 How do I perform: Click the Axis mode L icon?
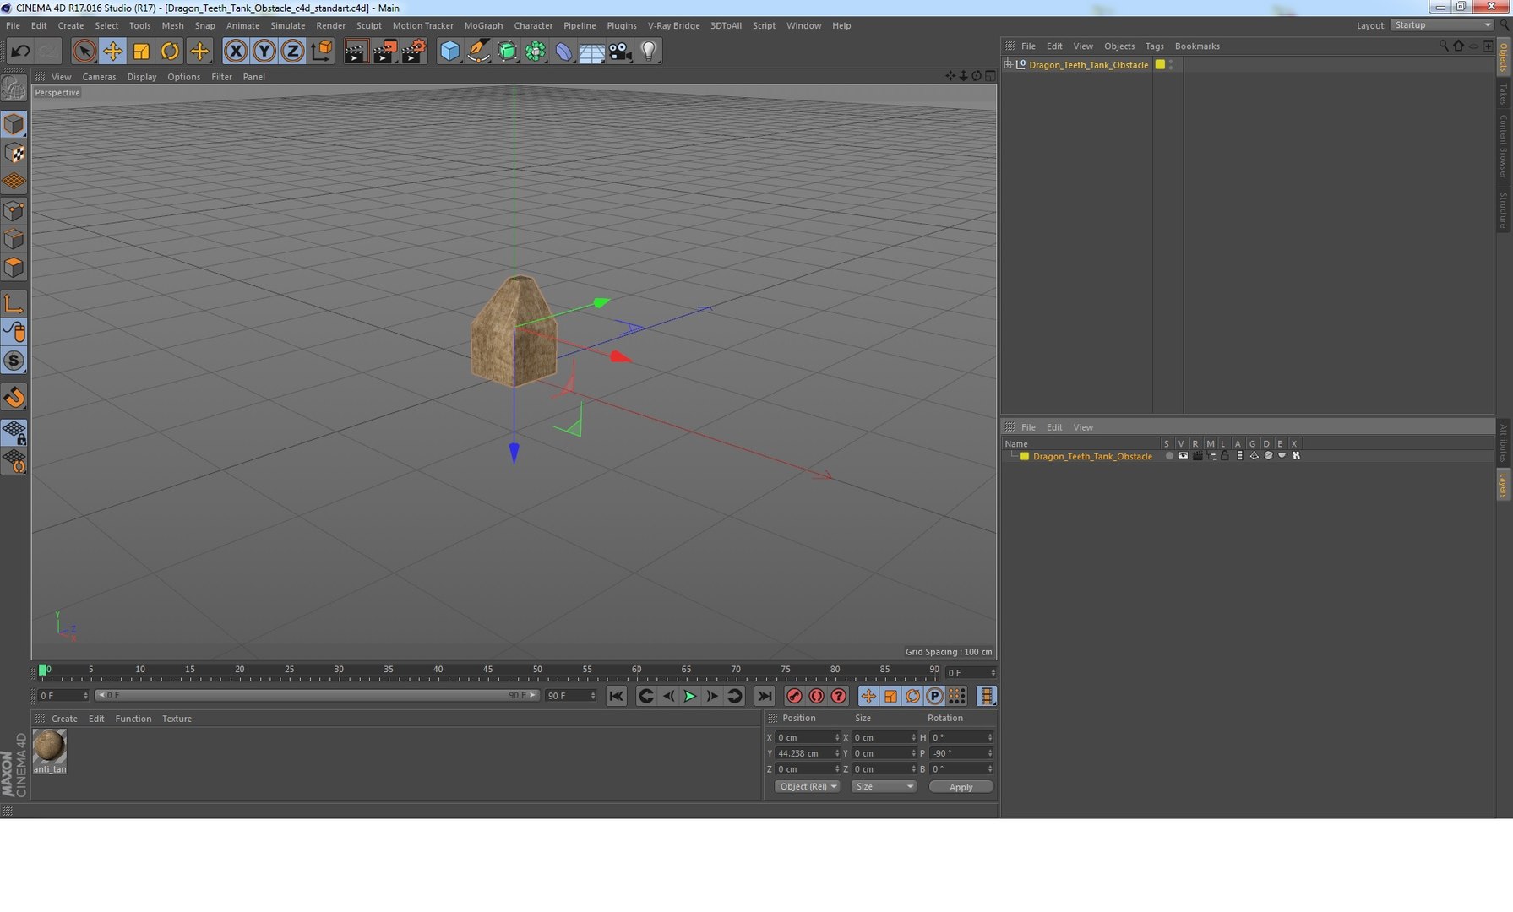[14, 303]
